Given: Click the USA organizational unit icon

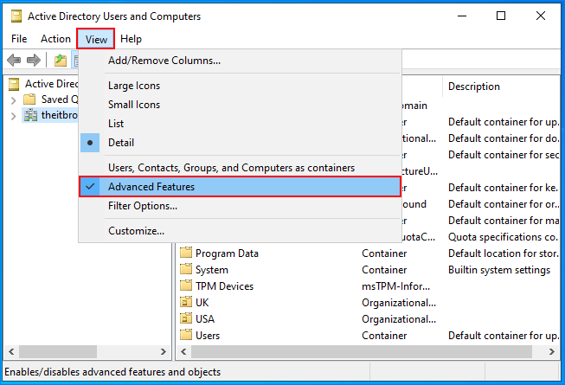Looking at the screenshot, I should (186, 318).
